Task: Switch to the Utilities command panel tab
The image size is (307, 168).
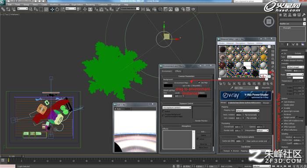Action: click(x=303, y=15)
